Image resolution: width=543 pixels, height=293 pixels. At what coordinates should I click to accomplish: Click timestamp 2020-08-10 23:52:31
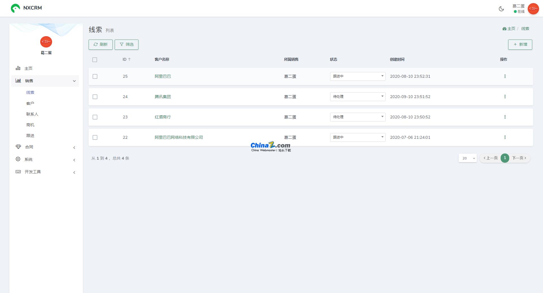coord(410,76)
